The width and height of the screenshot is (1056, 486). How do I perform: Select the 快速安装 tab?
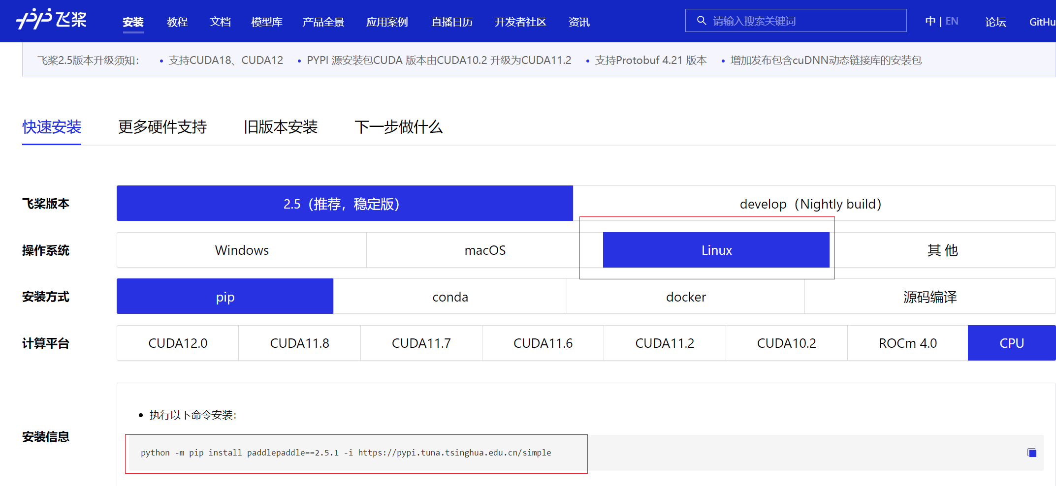[52, 127]
